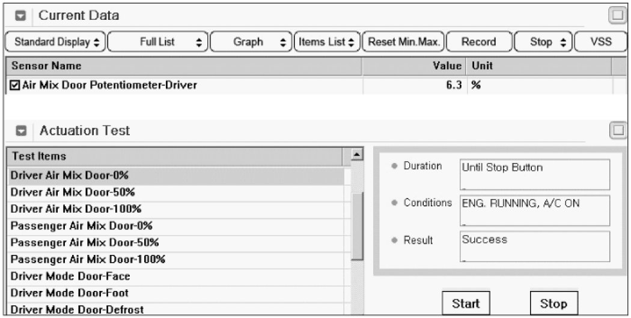Choose Driver Mode Door-Face test item
The width and height of the screenshot is (631, 318).
pyautogui.click(x=70, y=277)
